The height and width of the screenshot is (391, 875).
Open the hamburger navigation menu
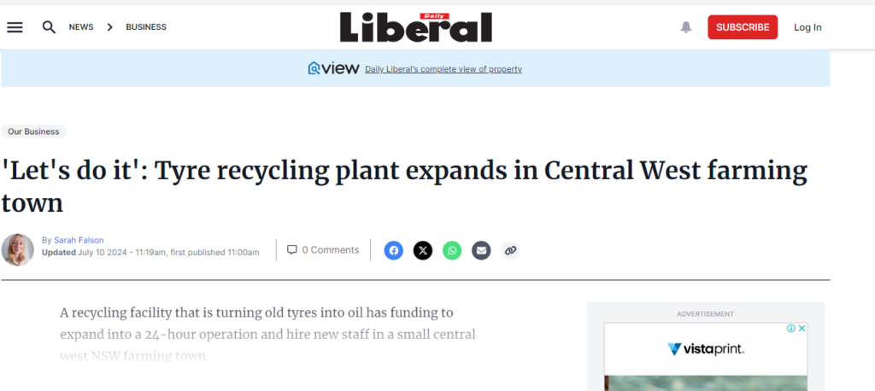point(15,27)
